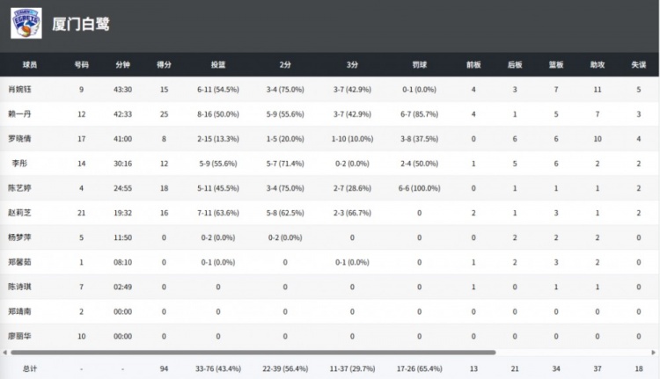Click the Xiamen Egrets team logo

(26, 23)
